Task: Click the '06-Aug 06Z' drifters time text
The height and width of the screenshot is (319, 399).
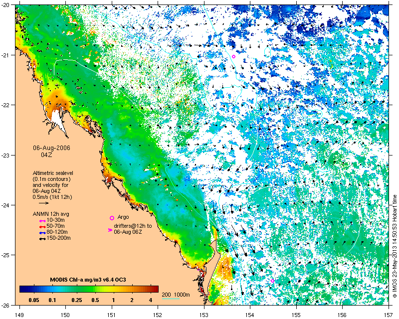Action: (x=128, y=232)
